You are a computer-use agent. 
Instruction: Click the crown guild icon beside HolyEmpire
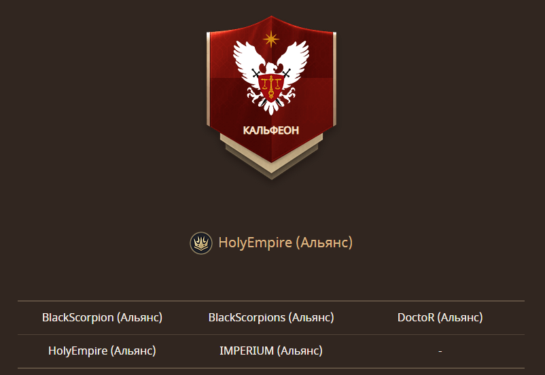pos(201,243)
